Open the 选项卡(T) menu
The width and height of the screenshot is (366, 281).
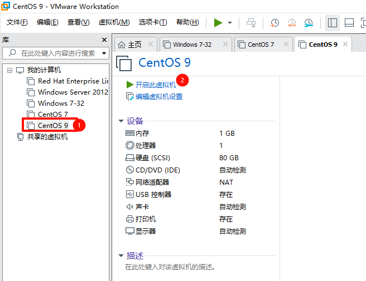tap(153, 22)
